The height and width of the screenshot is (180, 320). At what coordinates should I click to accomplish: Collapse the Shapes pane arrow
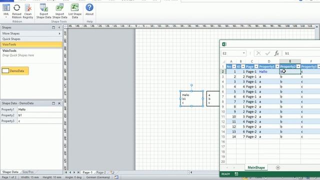59,27
